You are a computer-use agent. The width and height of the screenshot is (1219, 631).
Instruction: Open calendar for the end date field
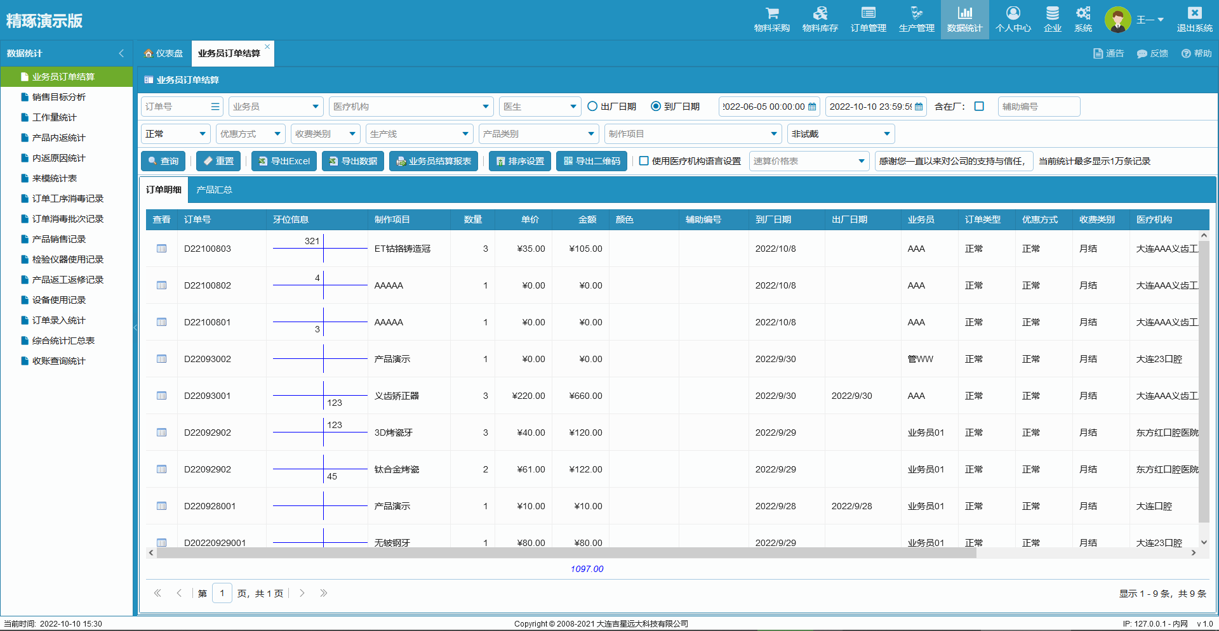[x=919, y=107]
